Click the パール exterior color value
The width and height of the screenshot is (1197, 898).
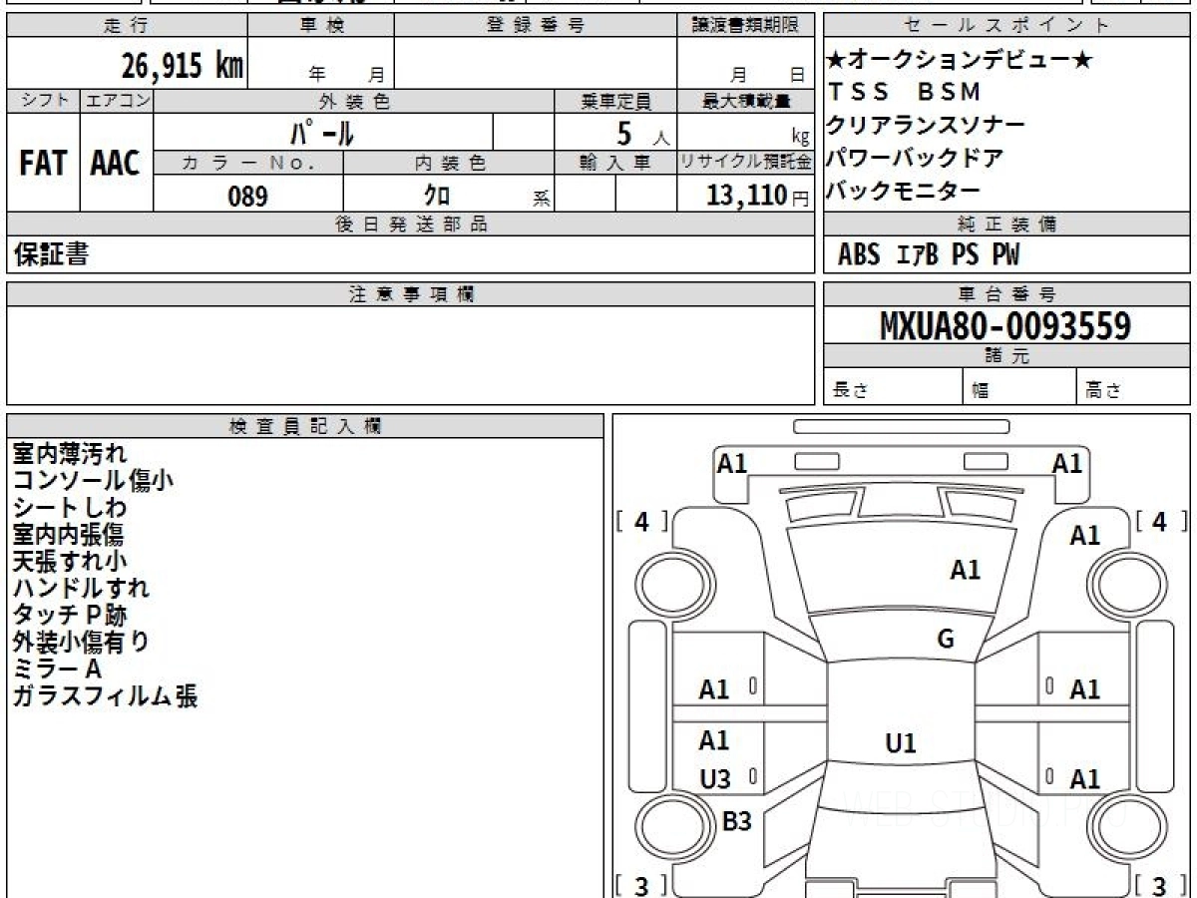pyautogui.click(x=322, y=132)
